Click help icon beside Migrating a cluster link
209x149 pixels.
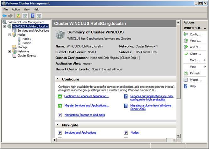pos(126,106)
